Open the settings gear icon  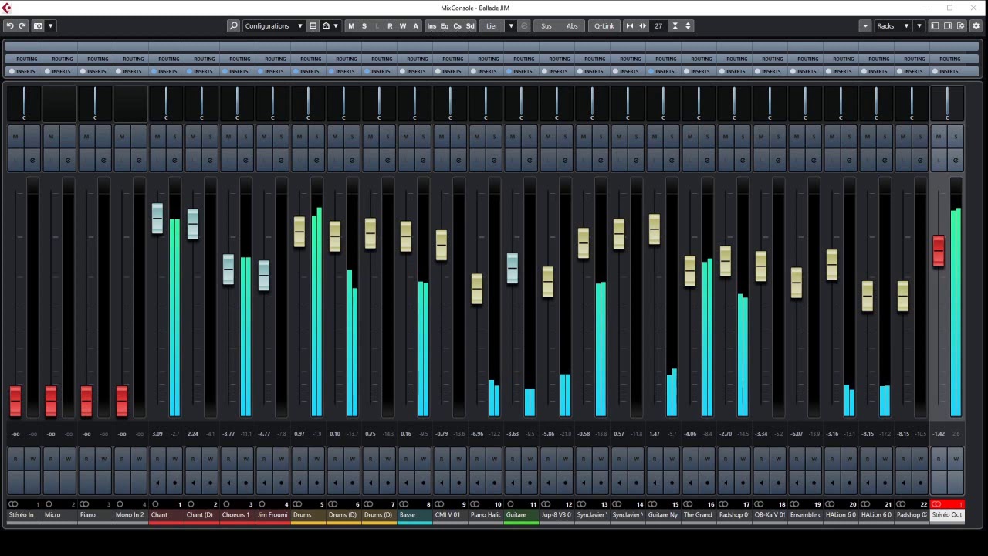click(x=976, y=25)
